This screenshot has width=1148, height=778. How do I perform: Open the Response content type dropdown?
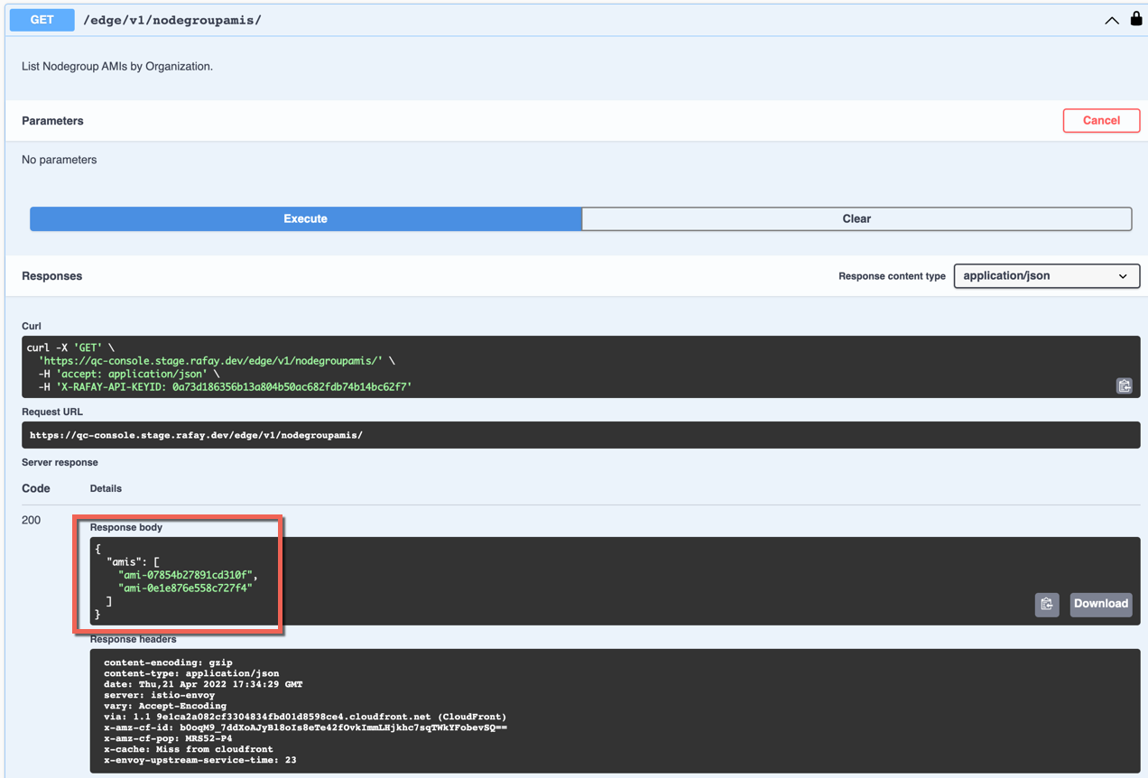click(x=1046, y=276)
